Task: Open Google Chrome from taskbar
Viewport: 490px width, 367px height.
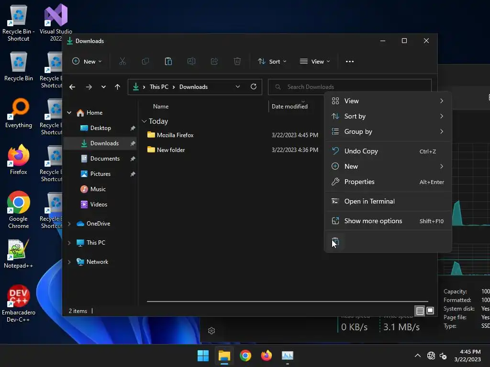Action: (x=245, y=356)
